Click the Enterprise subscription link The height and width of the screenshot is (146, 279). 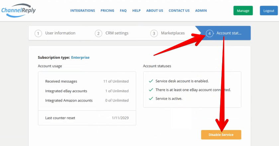click(x=80, y=57)
